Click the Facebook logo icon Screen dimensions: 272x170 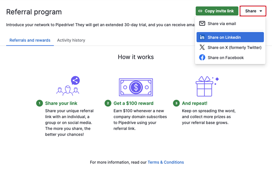pyautogui.click(x=202, y=58)
